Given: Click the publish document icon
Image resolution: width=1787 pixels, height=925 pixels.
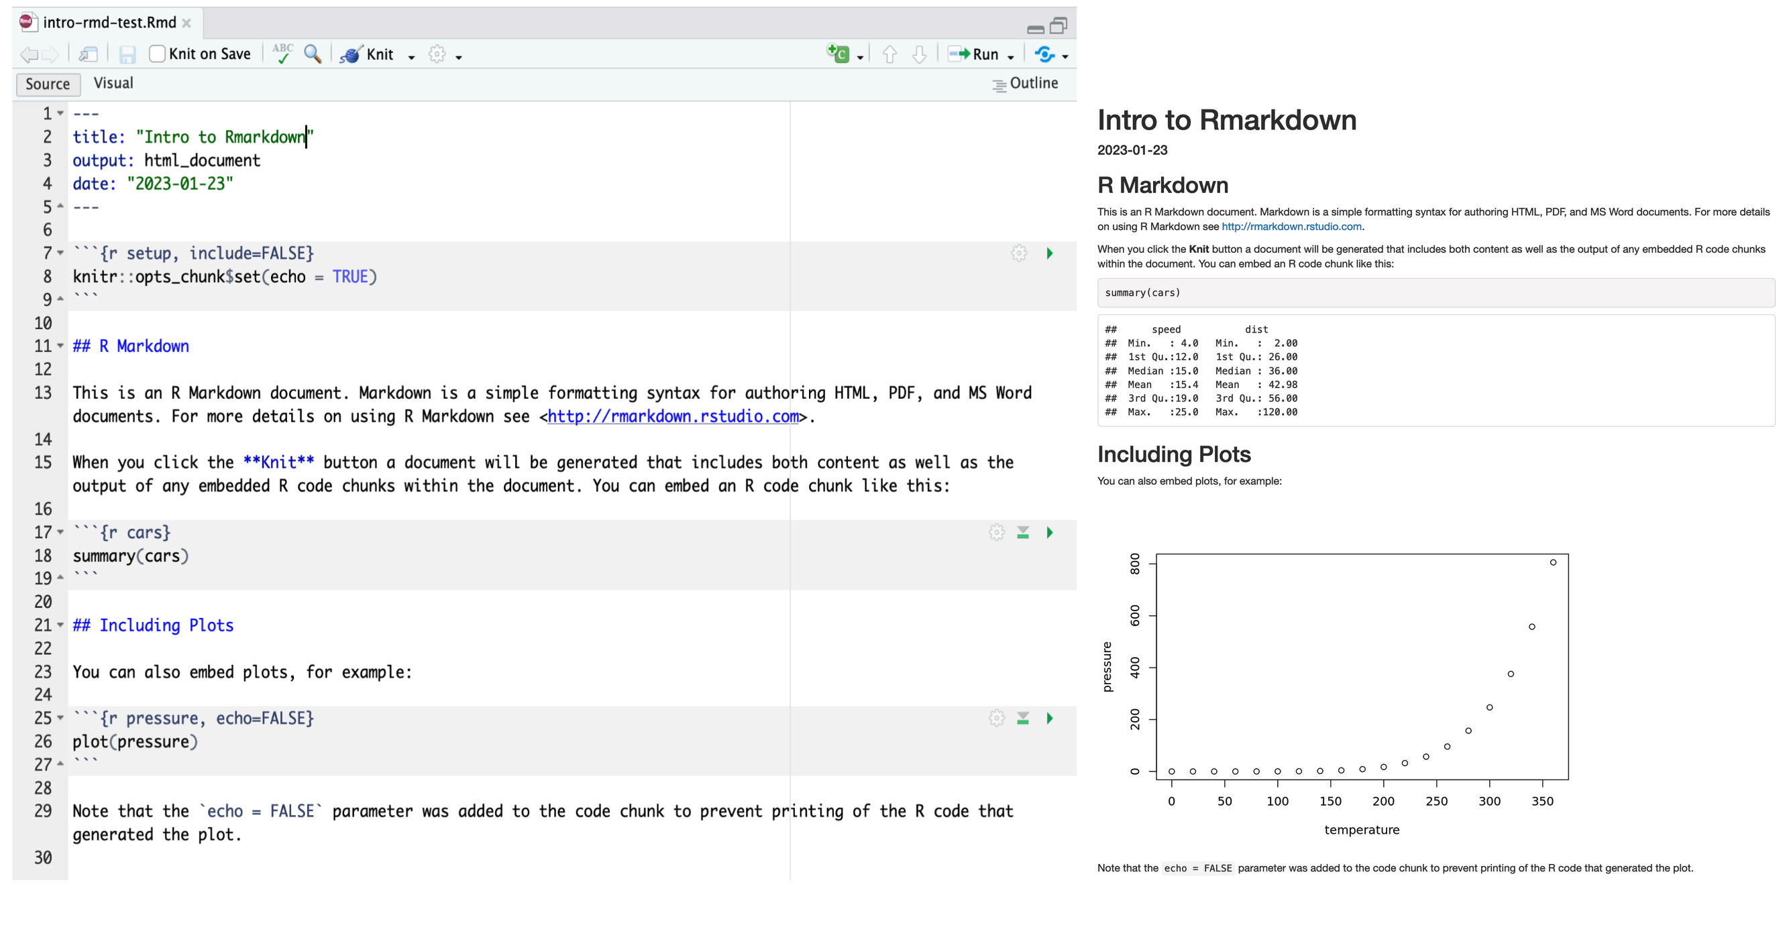Looking at the screenshot, I should point(1044,54).
